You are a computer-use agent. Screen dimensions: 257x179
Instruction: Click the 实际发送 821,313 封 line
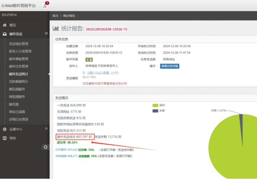[71, 131]
